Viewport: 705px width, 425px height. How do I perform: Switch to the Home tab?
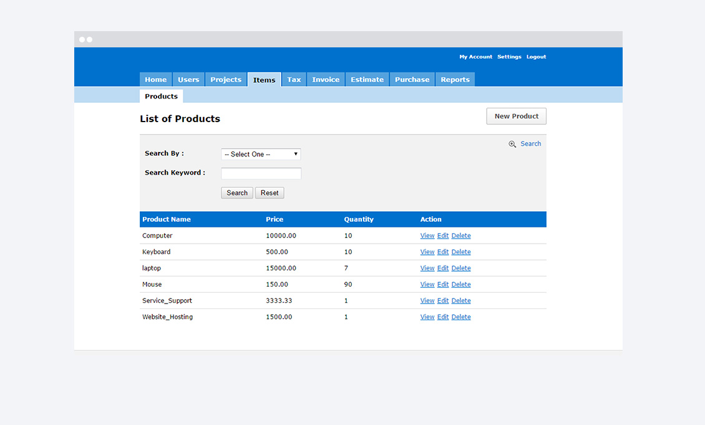pos(155,80)
